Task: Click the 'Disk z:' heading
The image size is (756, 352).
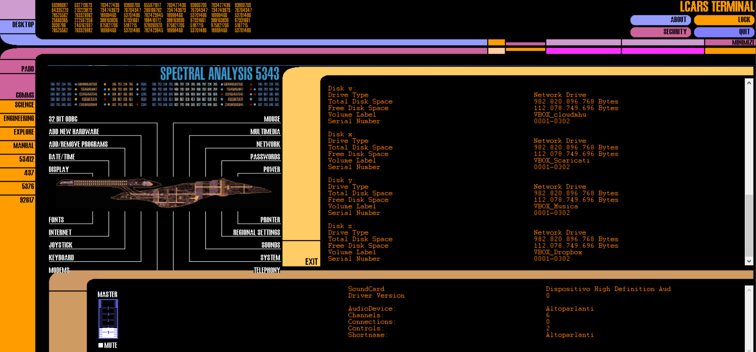Action: 342,226
